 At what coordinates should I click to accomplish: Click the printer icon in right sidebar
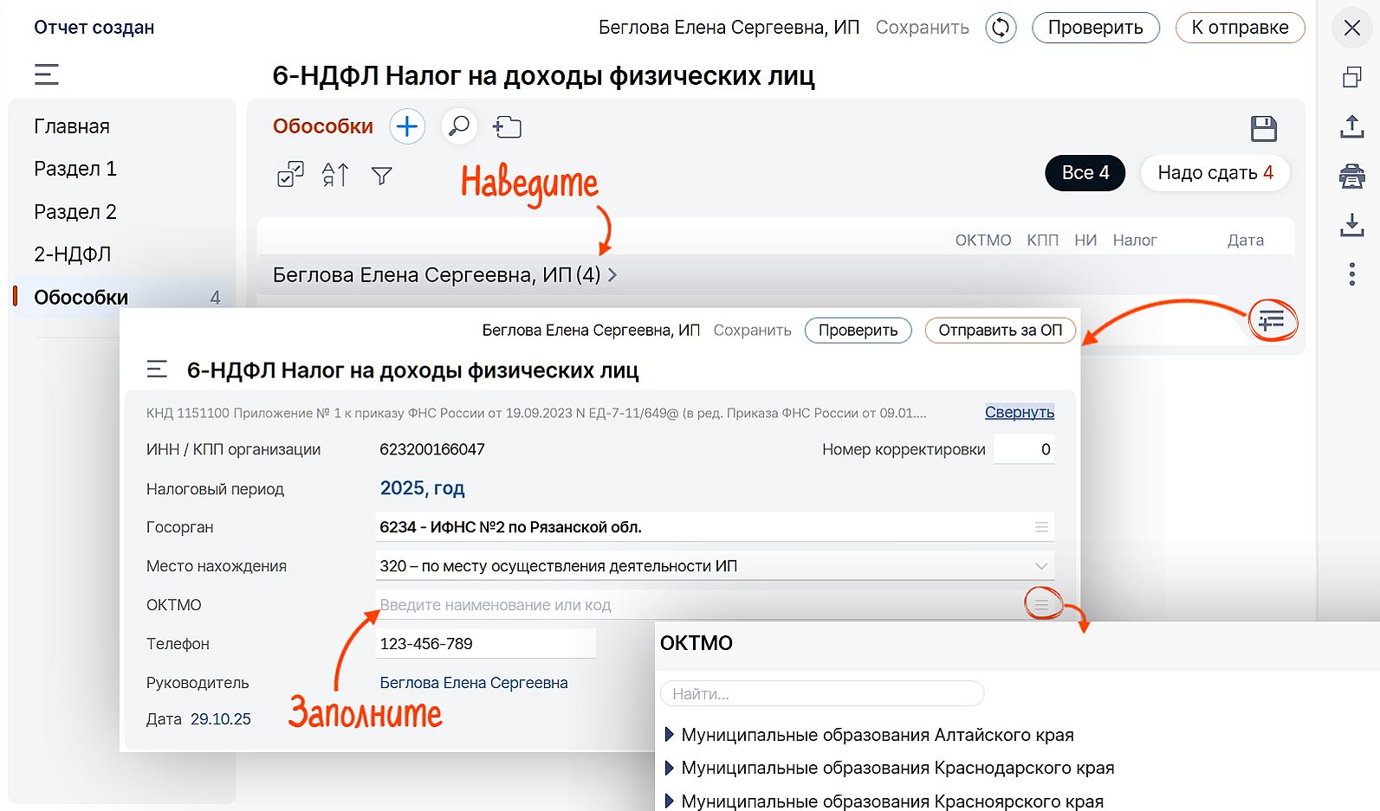click(x=1351, y=177)
